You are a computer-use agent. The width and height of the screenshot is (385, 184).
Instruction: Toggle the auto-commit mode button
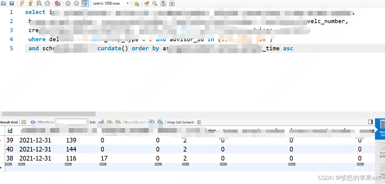pos(85,3)
